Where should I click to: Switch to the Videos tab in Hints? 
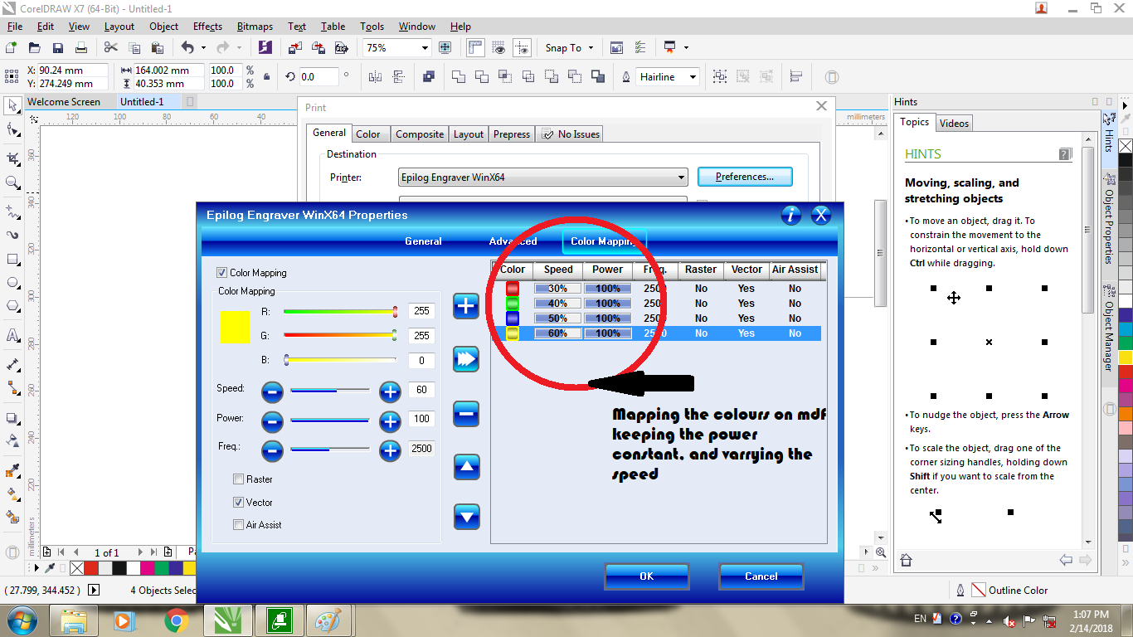click(954, 124)
